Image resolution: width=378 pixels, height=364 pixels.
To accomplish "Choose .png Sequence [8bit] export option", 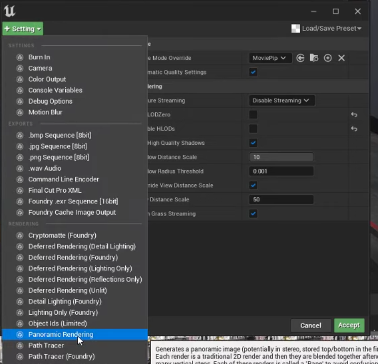I will (58, 157).
